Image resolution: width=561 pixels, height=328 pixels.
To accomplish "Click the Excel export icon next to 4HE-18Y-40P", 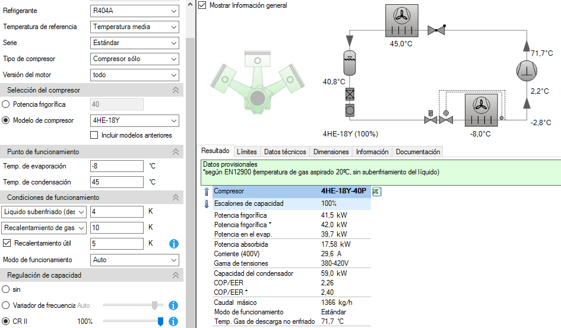I will point(376,191).
